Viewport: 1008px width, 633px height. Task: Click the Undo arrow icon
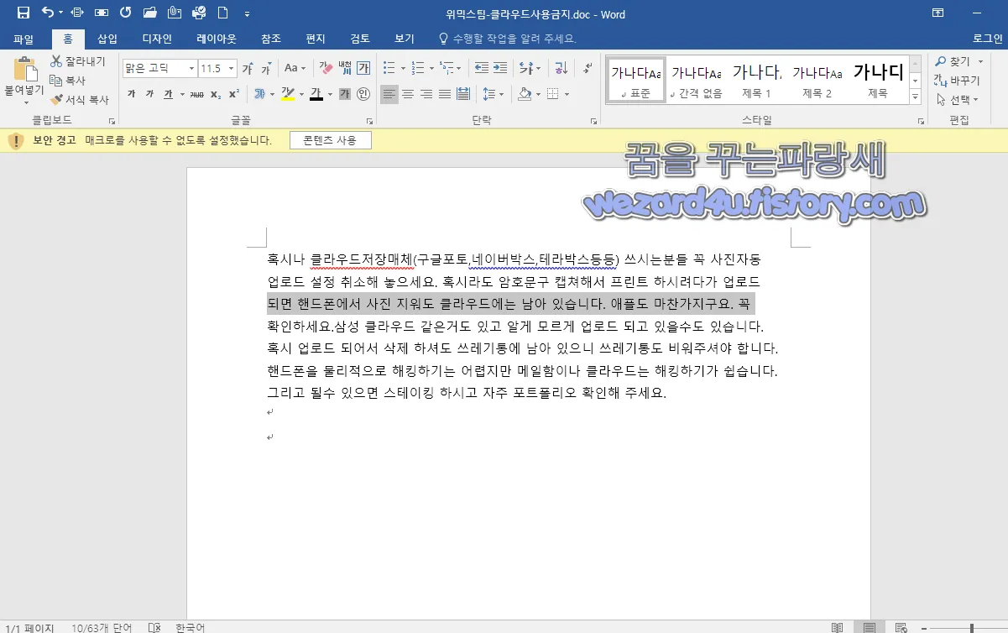(x=47, y=13)
